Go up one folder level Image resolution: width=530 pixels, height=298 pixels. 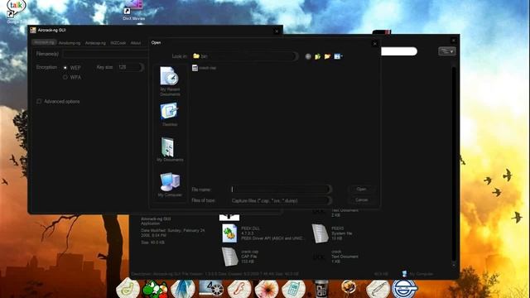point(318,56)
